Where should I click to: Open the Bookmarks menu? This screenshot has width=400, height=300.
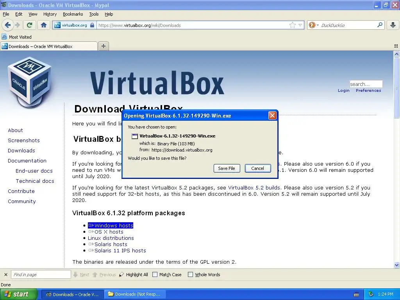[73, 14]
